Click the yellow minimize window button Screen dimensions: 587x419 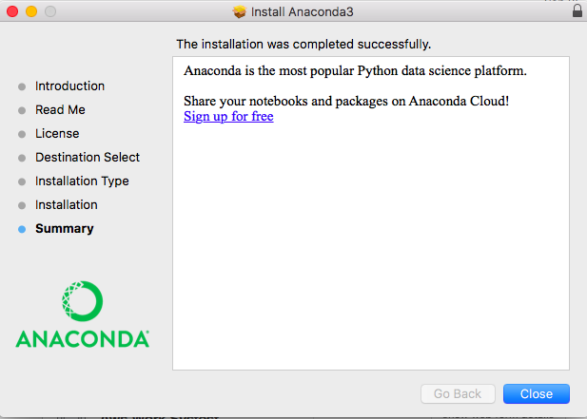coord(31,12)
